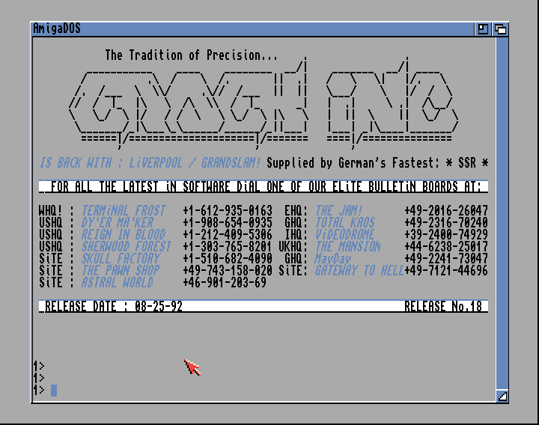Image resolution: width=539 pixels, height=425 pixels.
Task: Click board name 'DY'ER MA'KER'
Action: 118,222
